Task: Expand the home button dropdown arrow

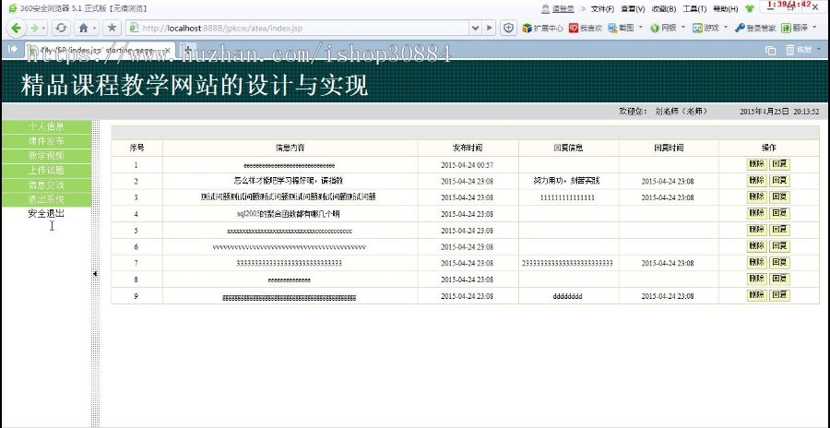Action: 95,28
